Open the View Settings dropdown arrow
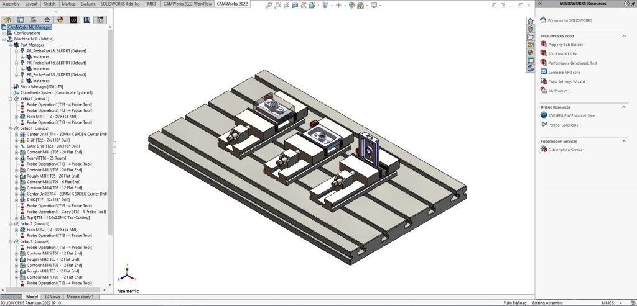Viewport: 637px width, 306px height. (379, 5)
